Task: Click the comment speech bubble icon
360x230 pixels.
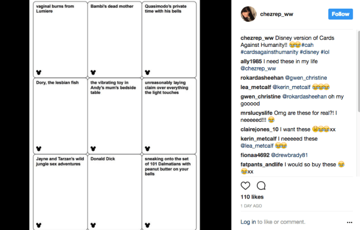Action: pos(261,185)
